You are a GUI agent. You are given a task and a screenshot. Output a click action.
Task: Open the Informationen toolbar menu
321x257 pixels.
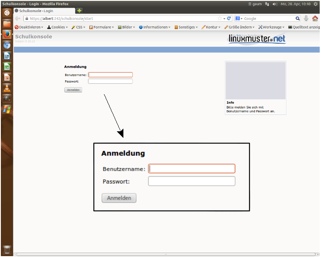155,27
